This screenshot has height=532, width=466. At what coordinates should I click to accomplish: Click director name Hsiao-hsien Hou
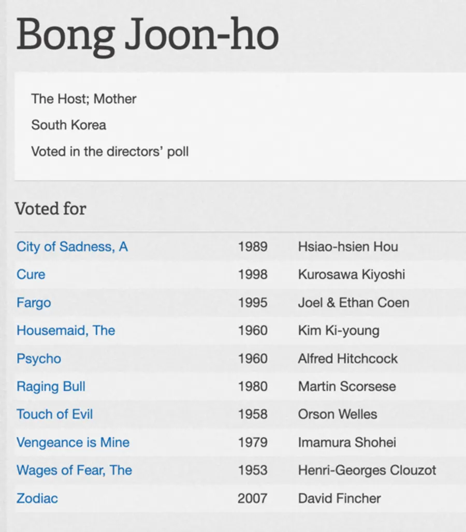tap(348, 246)
